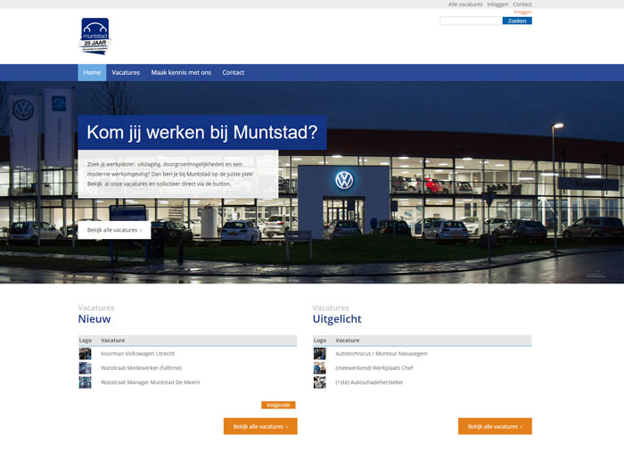The height and width of the screenshot is (452, 624).
Task: Open Voorman Volkswagen Utrecht vacancy
Action: click(x=137, y=353)
